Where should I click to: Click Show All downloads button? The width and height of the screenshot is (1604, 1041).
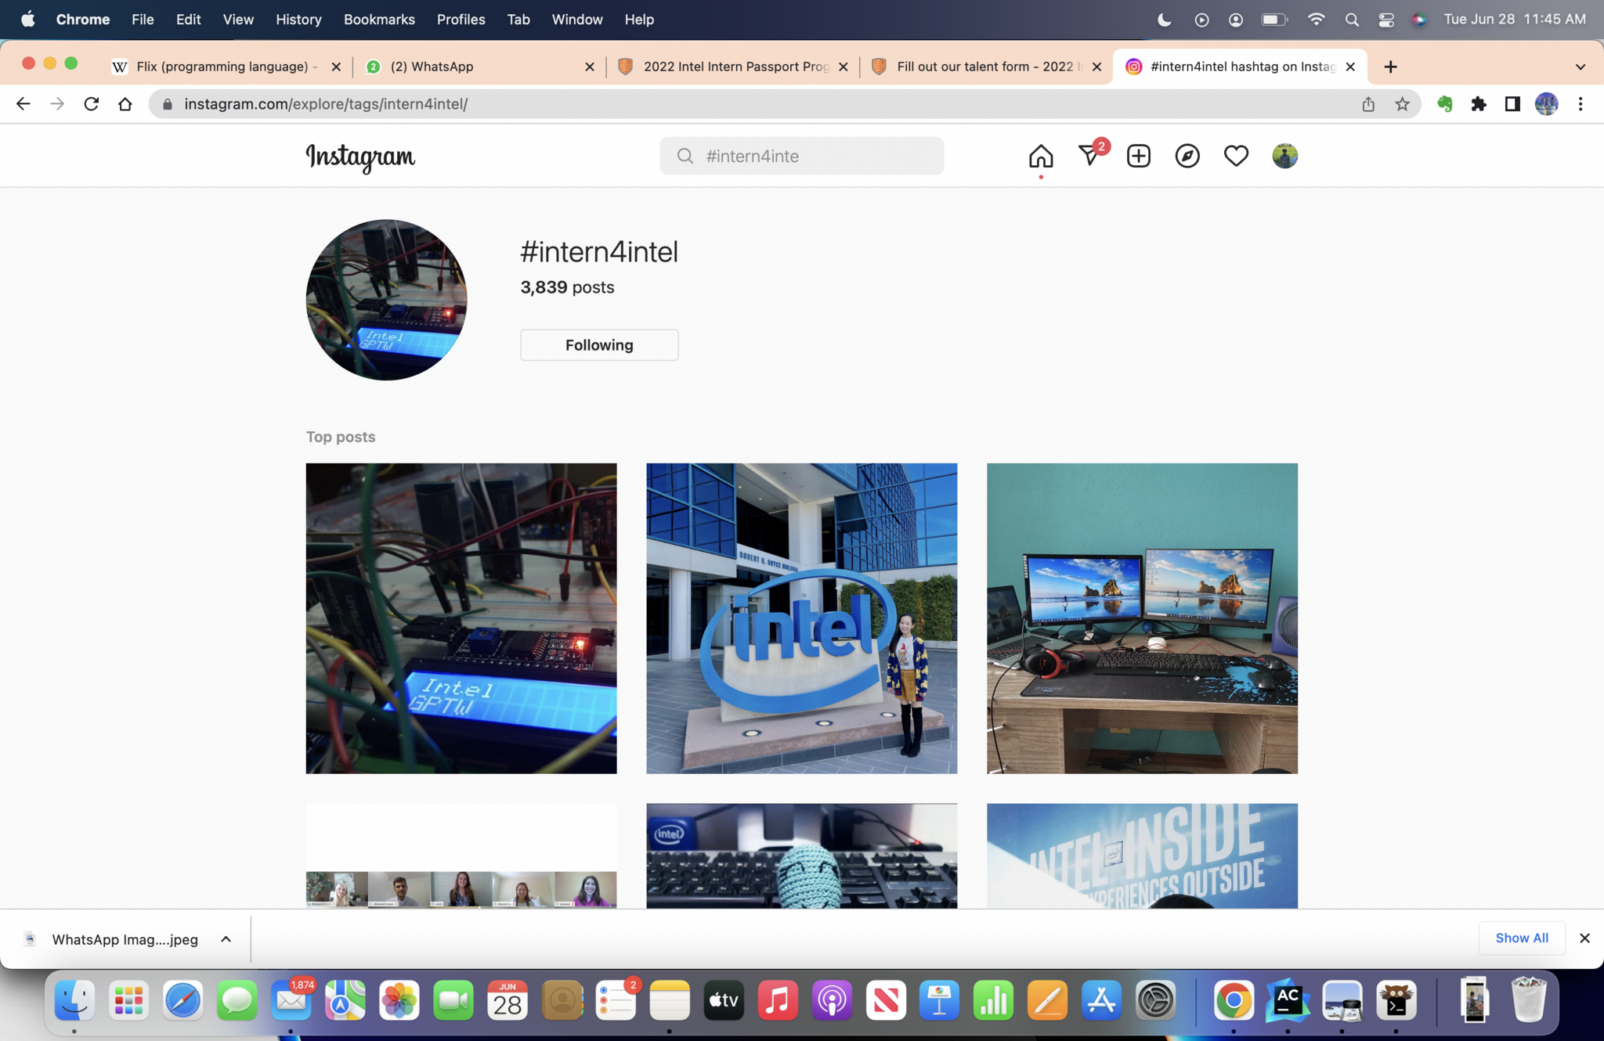(1521, 938)
